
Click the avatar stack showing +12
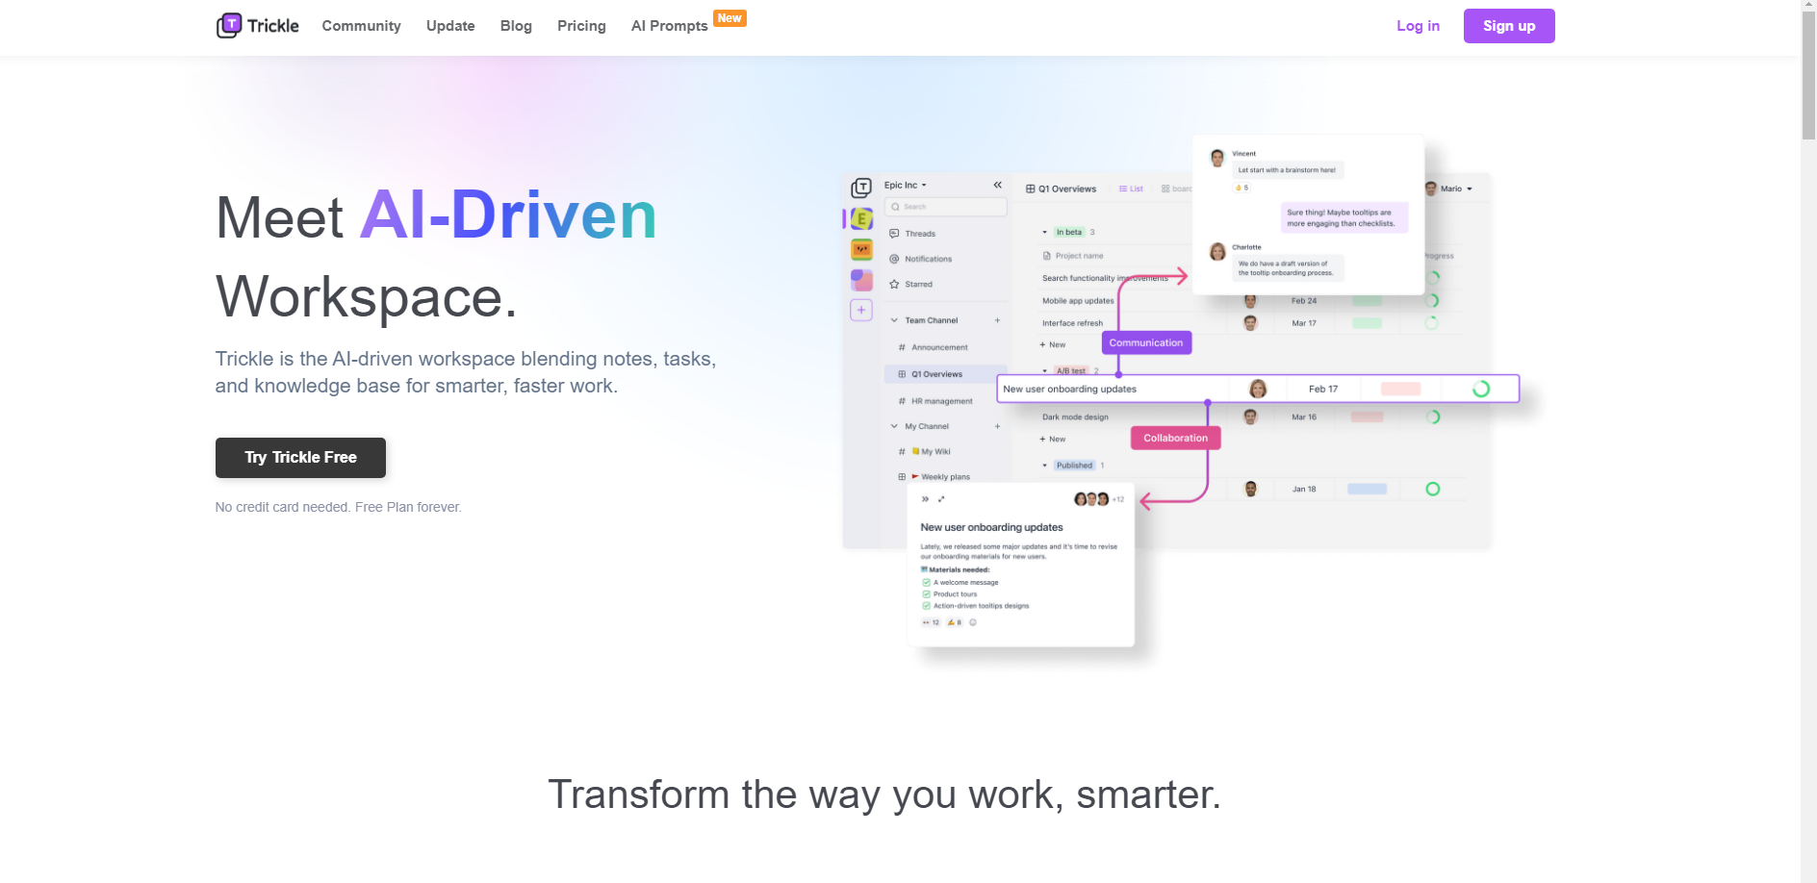pyautogui.click(x=1098, y=499)
